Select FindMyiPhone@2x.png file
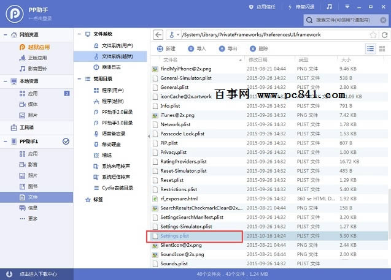The height and width of the screenshot is (280, 391). (x=269, y=69)
